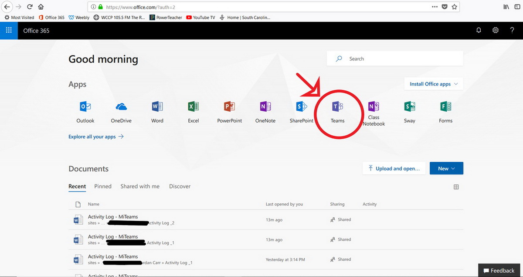523x277 pixels.
Task: Click the green site security padlock
Action: tap(101, 7)
